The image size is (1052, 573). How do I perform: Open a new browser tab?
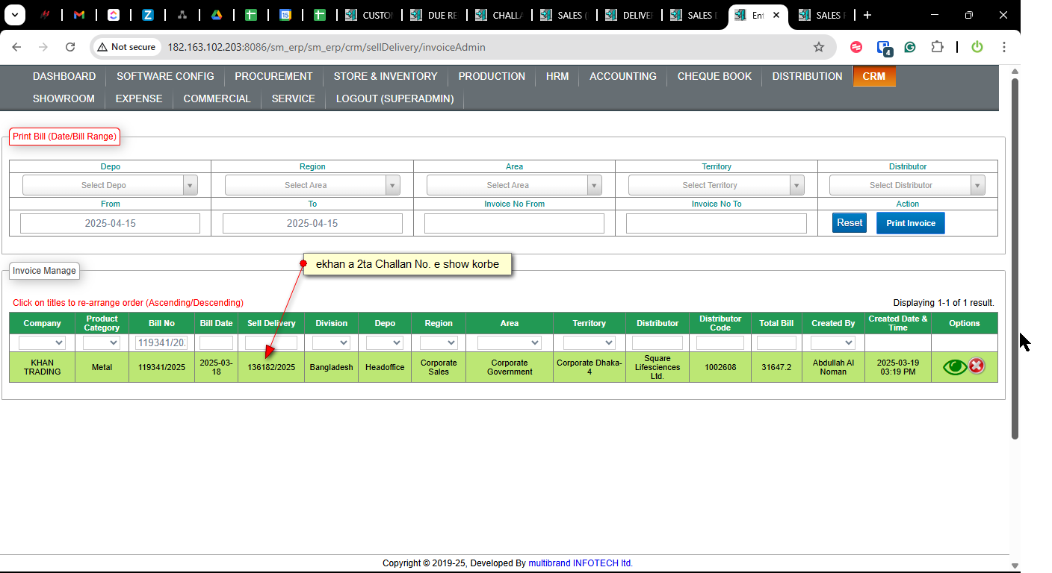click(x=867, y=15)
